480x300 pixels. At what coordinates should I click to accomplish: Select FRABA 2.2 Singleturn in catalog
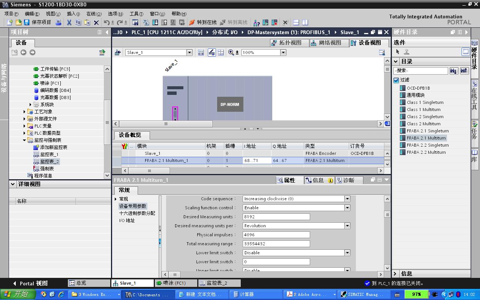click(x=427, y=145)
